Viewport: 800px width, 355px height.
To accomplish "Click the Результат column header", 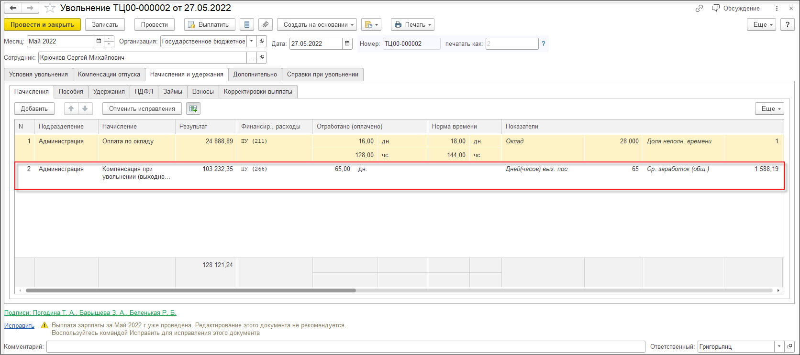I will click(206, 127).
